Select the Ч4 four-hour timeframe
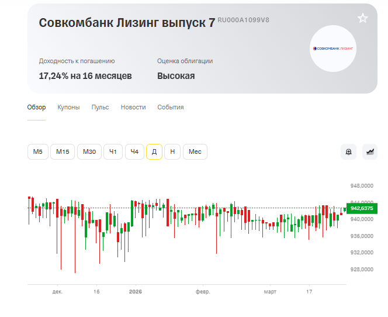This screenshot has width=388, height=317. [134, 152]
